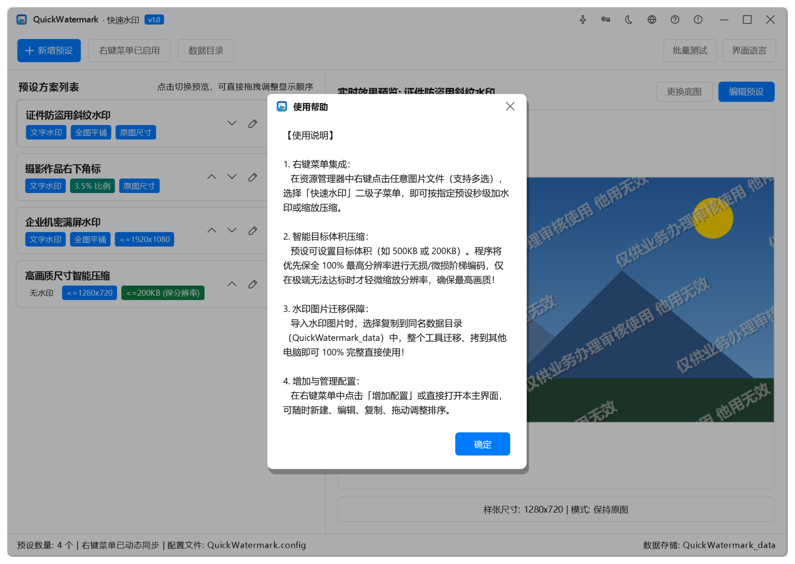Open help question mark icon

(x=675, y=20)
